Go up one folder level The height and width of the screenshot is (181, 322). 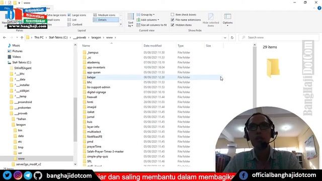pos(22,38)
